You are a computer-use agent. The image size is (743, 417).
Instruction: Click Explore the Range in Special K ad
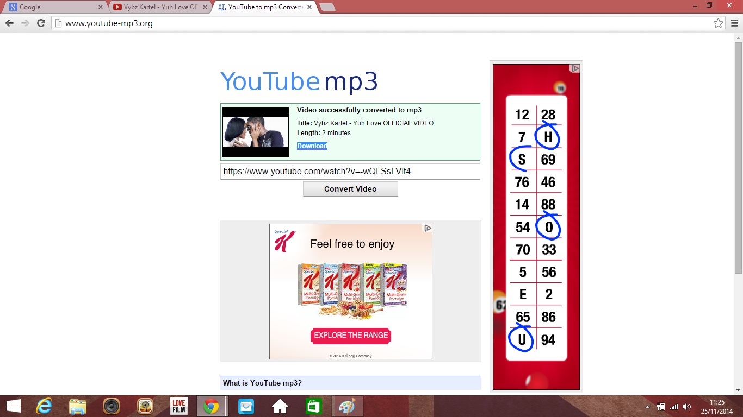click(351, 336)
